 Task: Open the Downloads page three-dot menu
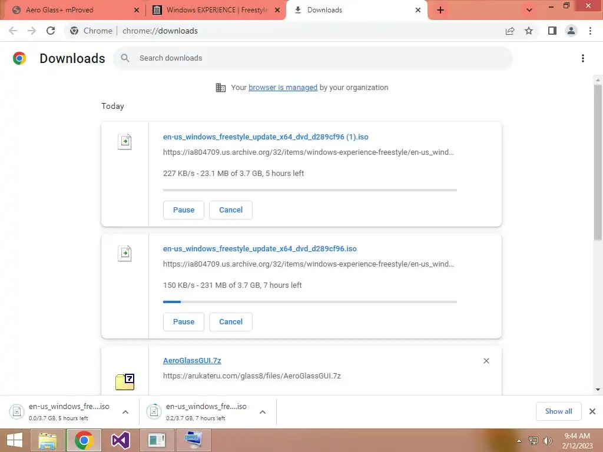[583, 58]
